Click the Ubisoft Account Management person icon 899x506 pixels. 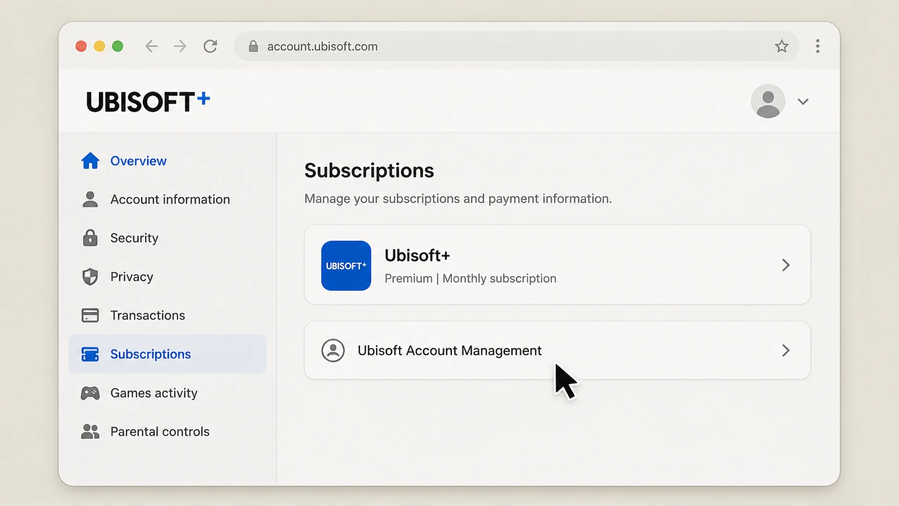pyautogui.click(x=333, y=350)
